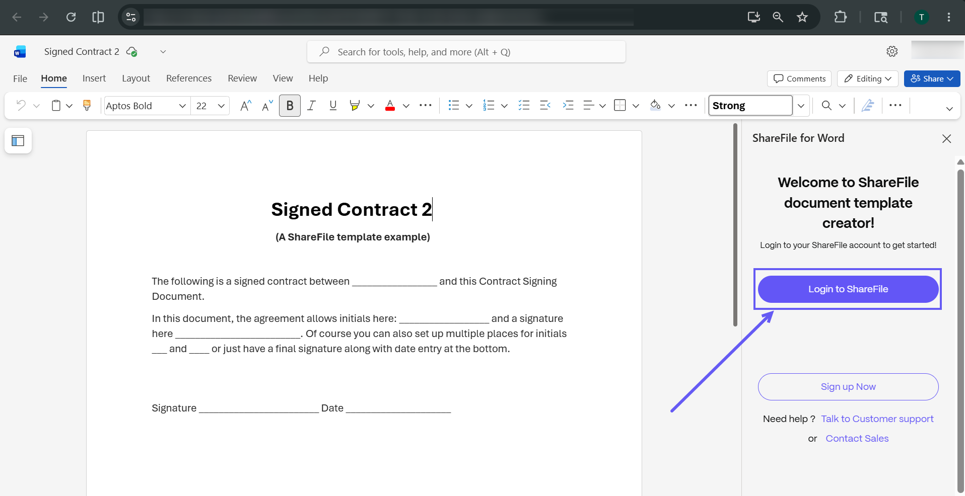Image resolution: width=965 pixels, height=496 pixels.
Task: Select the Format Painter icon
Action: [x=87, y=106]
